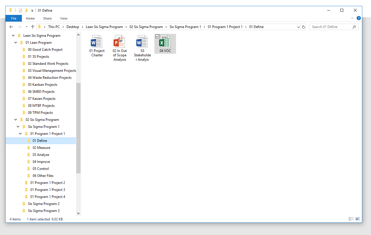Switch to Details view layout icon
The width and height of the screenshot is (371, 235).
click(351, 219)
